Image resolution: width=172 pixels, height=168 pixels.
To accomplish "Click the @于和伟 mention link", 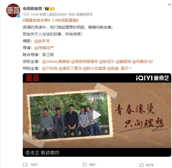I will [50, 68].
